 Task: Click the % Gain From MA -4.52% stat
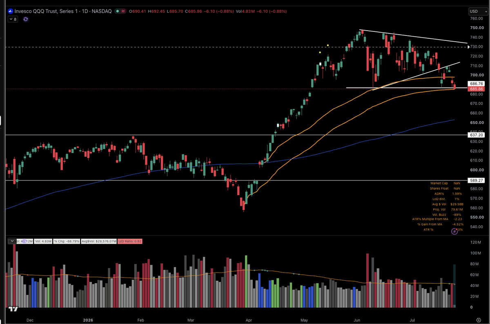pyautogui.click(x=440, y=224)
